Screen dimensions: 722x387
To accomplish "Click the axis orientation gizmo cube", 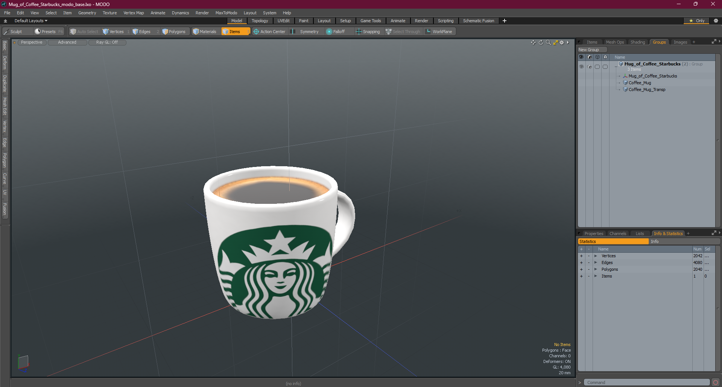I will pyautogui.click(x=23, y=363).
